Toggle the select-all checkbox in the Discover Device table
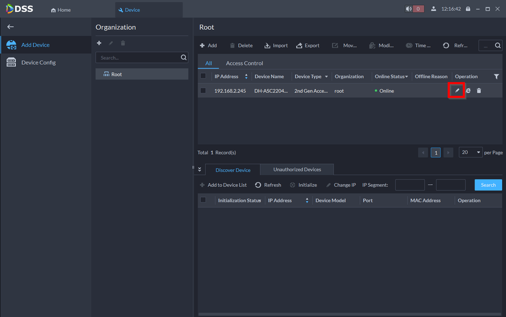Image resolution: width=506 pixels, height=317 pixels. (203, 200)
